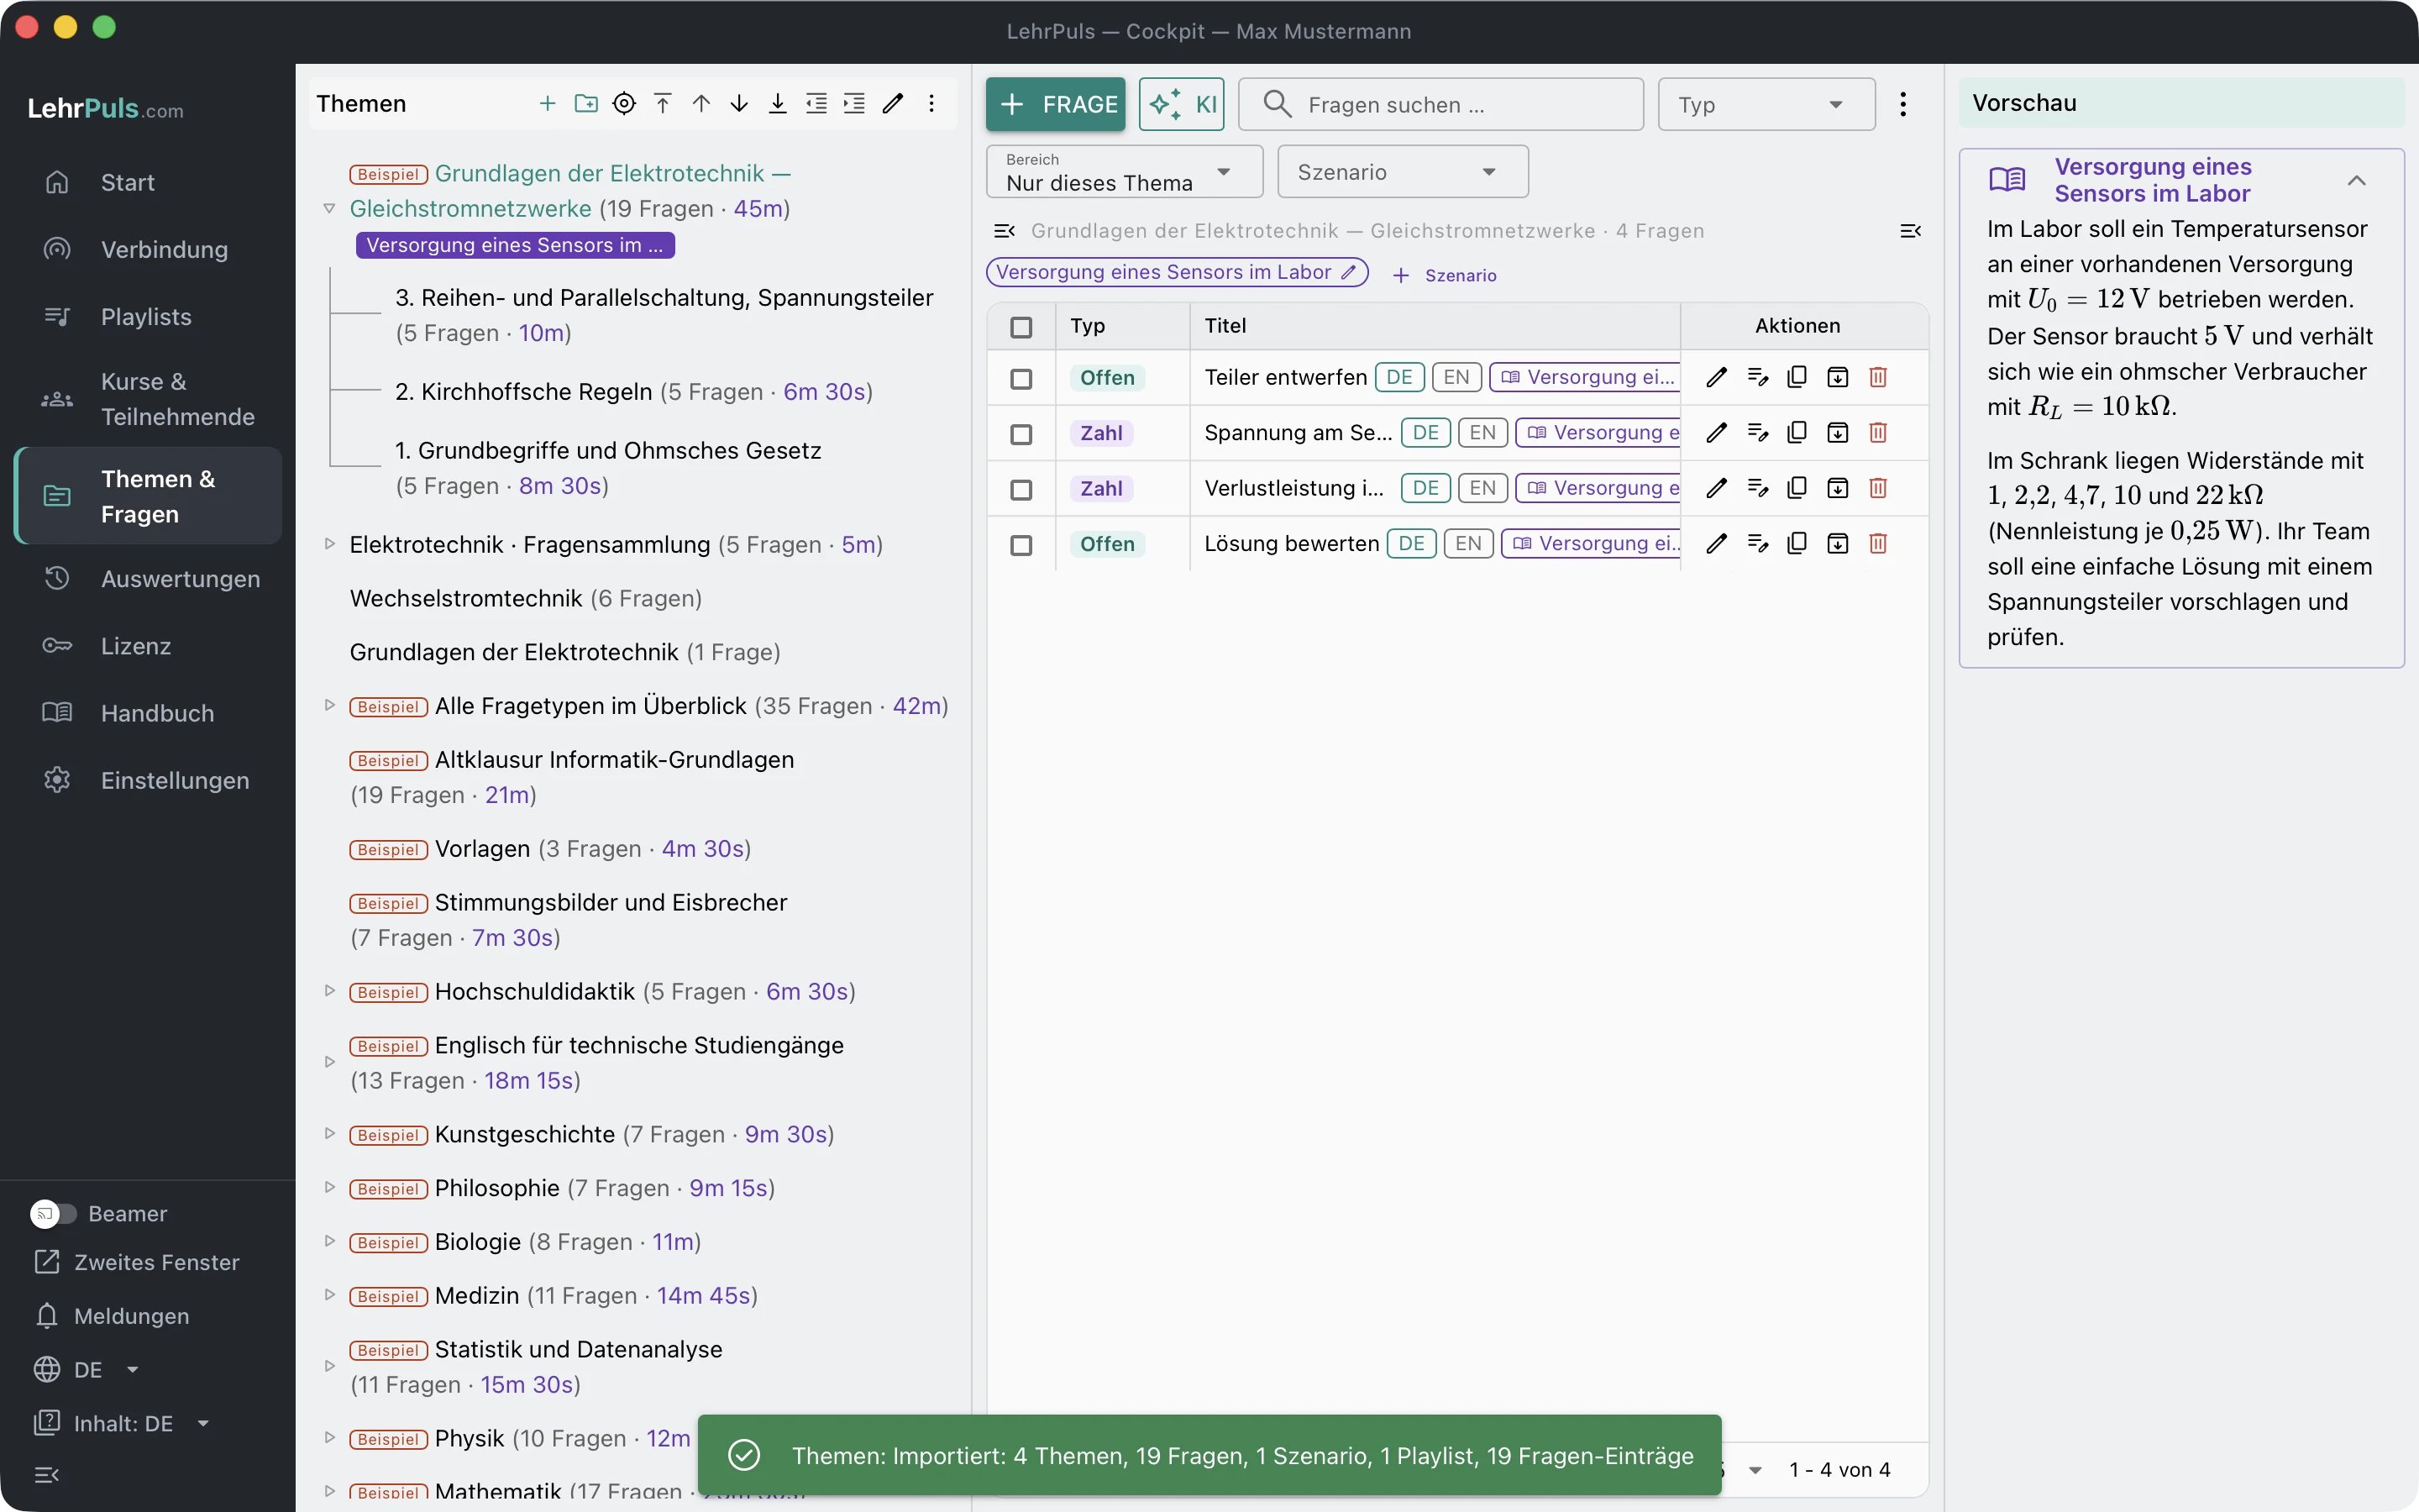Screen dimensions: 2419x1512
Task: Open Kurse & Teilnehmende section
Action: tap(148, 399)
